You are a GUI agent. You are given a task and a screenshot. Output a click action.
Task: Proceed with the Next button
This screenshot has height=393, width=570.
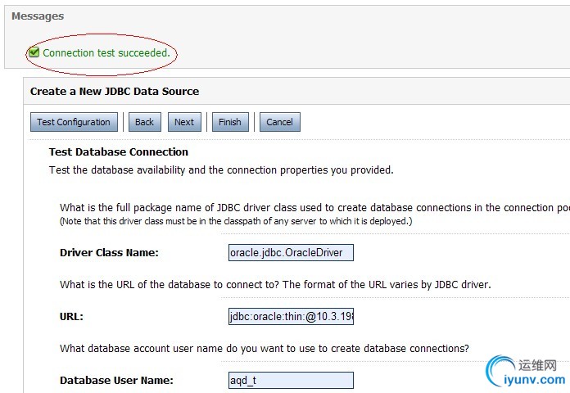184,122
